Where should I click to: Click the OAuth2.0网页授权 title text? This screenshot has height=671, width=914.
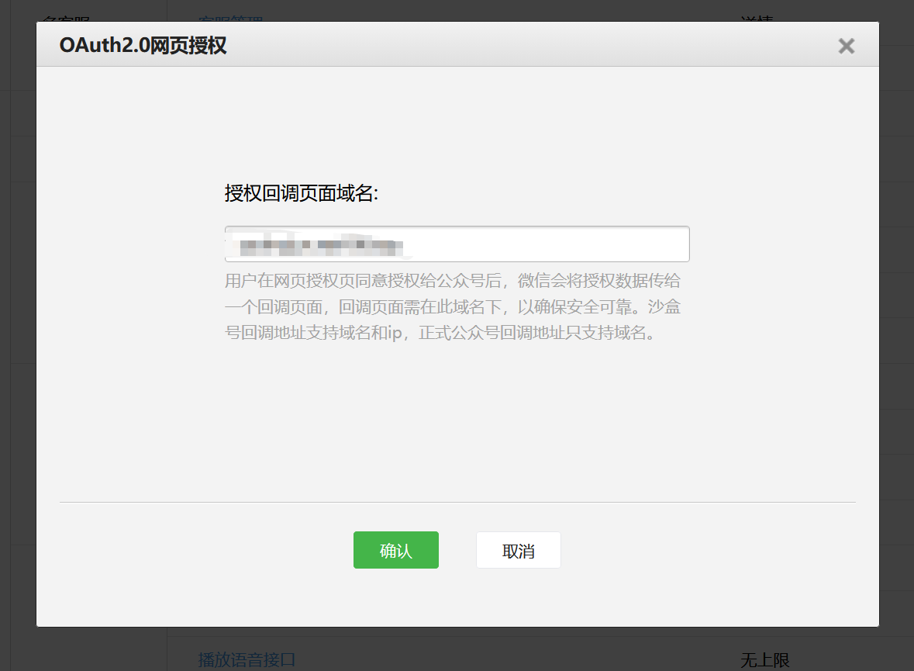tap(142, 46)
